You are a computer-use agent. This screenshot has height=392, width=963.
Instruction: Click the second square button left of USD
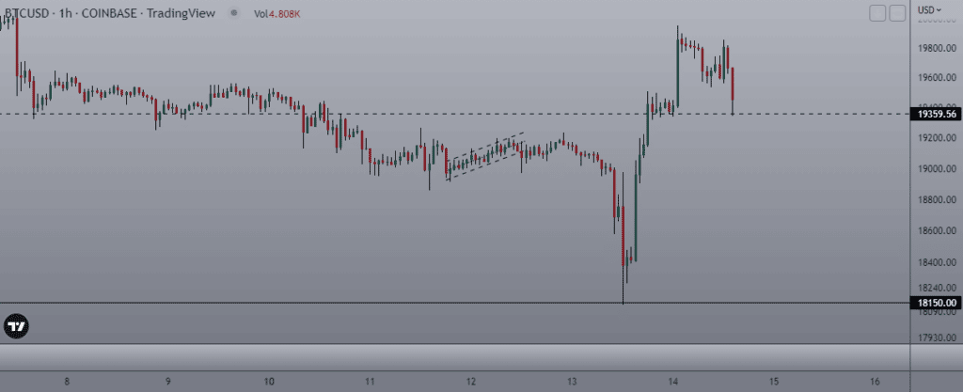click(898, 13)
